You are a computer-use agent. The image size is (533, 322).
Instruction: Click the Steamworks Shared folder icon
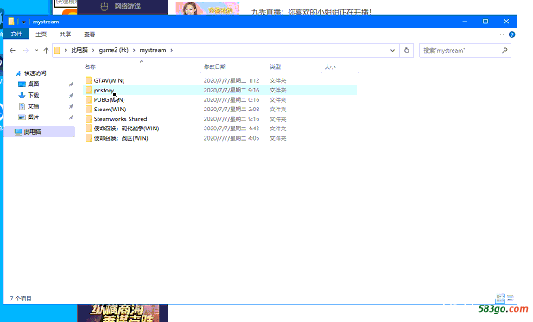[89, 119]
